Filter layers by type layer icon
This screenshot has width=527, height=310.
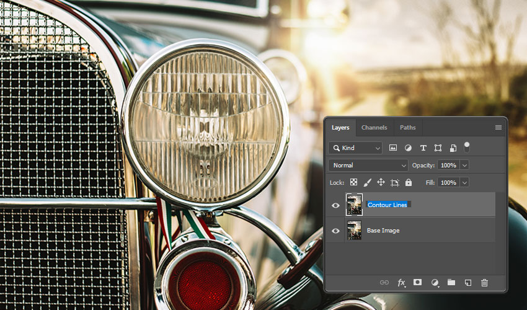tap(423, 148)
